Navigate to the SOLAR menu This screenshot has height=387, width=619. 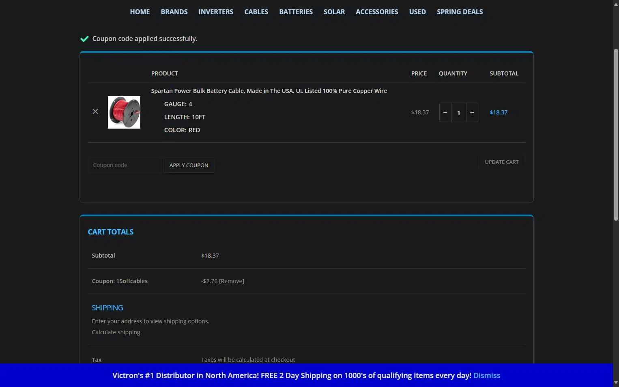pos(334,12)
